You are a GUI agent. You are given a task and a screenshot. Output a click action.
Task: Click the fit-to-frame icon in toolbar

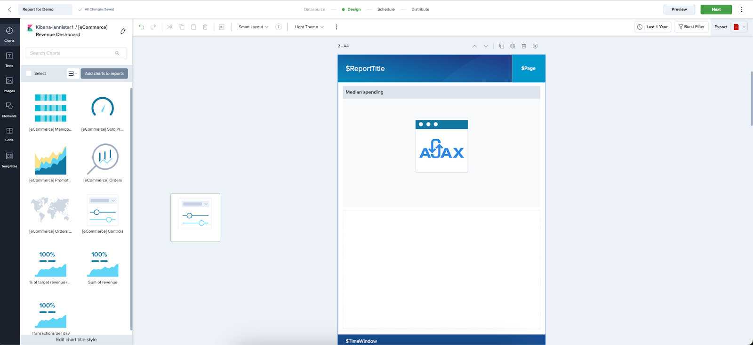point(222,27)
